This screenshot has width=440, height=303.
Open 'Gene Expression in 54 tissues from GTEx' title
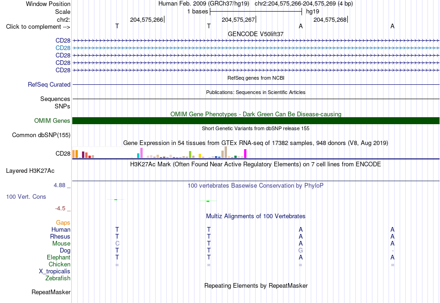[256, 143]
